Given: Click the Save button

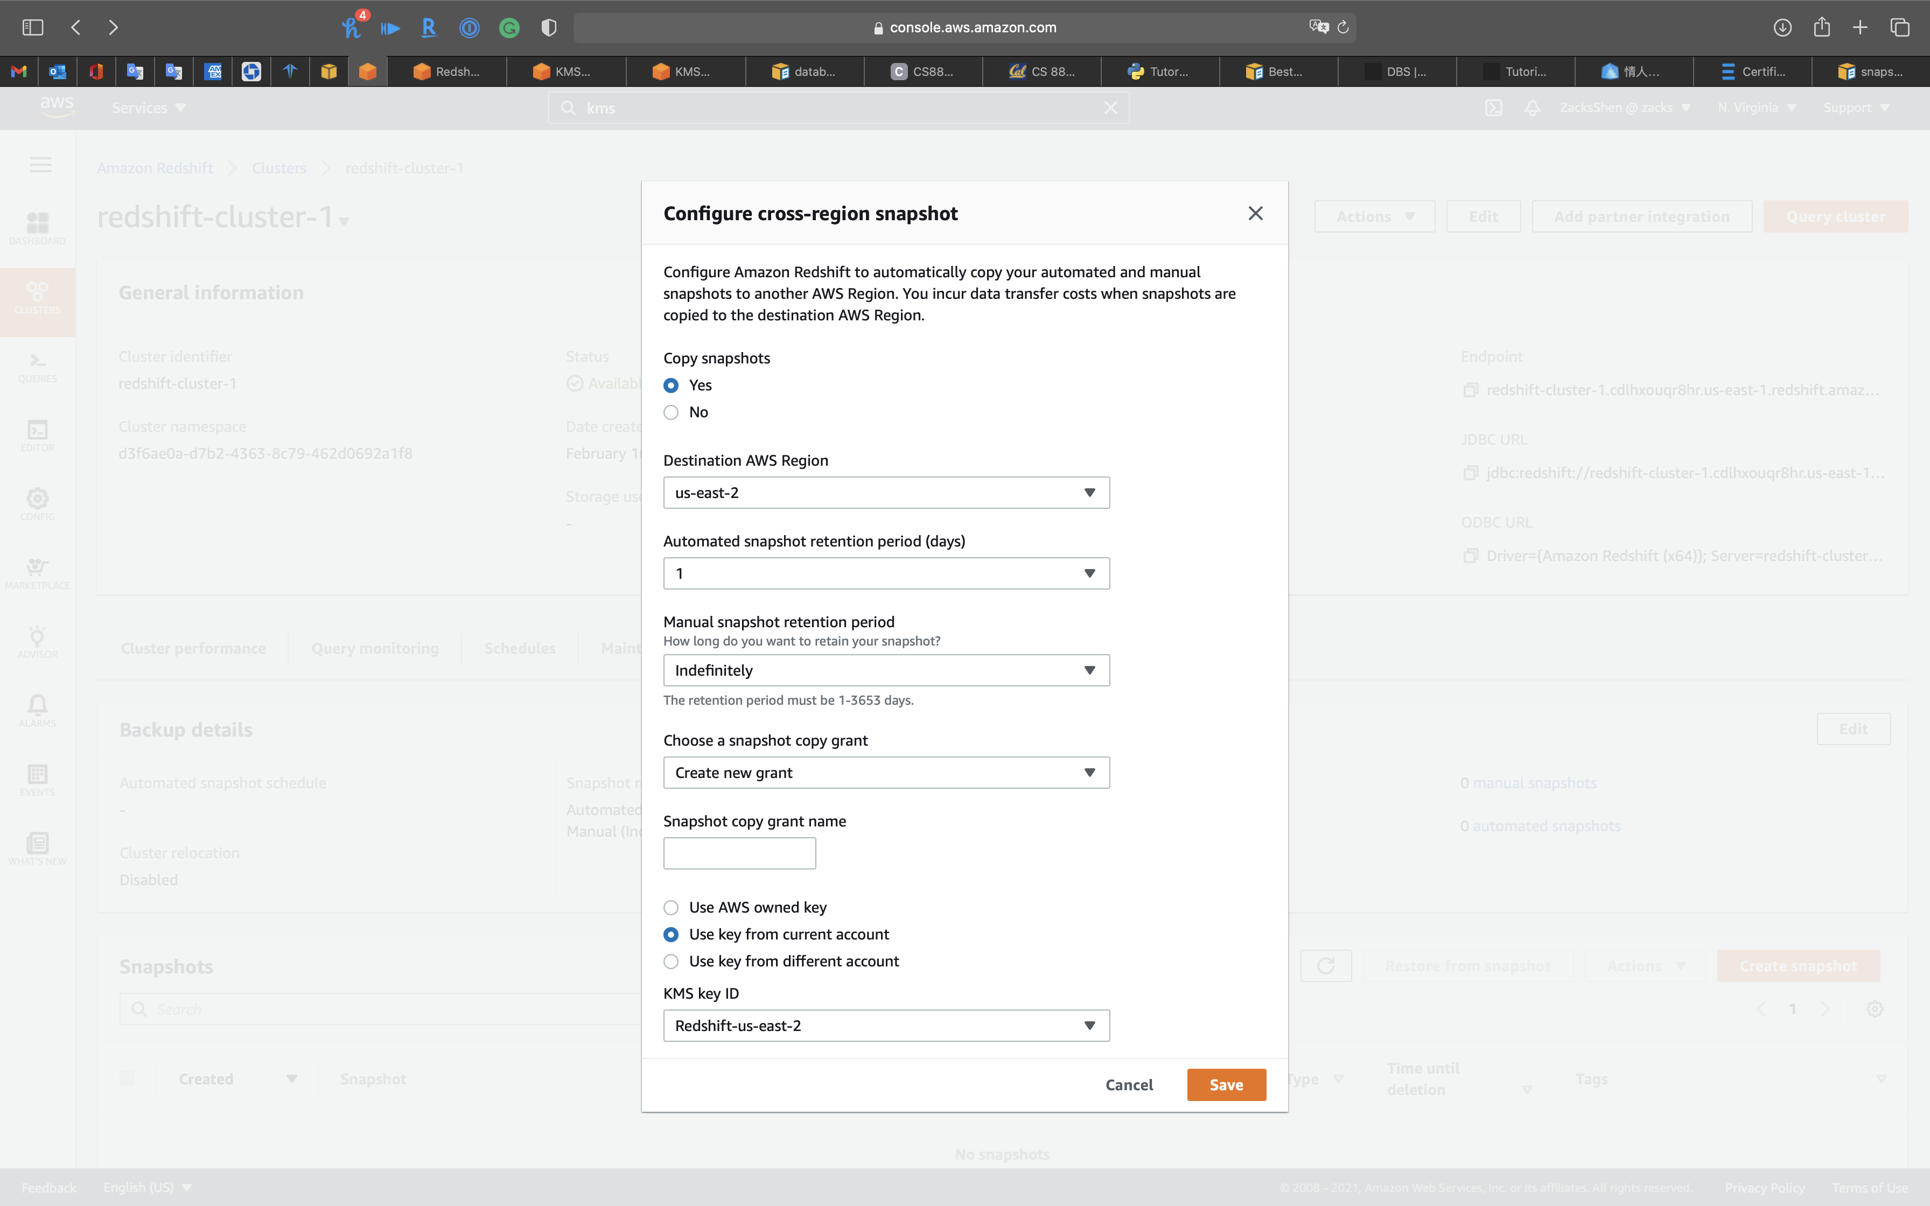Looking at the screenshot, I should pyautogui.click(x=1226, y=1085).
